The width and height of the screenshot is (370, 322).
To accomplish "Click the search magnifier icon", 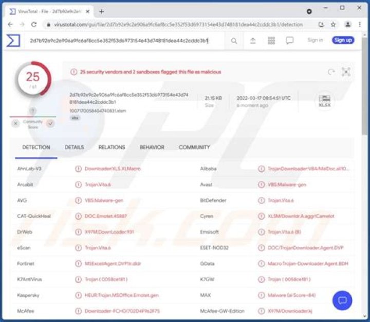I will 234,41.
